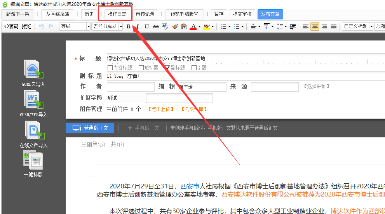Click the preview toolbar button
385x214 pixels.
(x=26, y=26)
